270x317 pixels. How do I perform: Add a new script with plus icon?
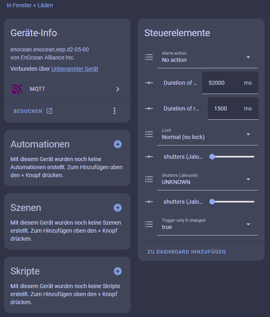tap(118, 271)
